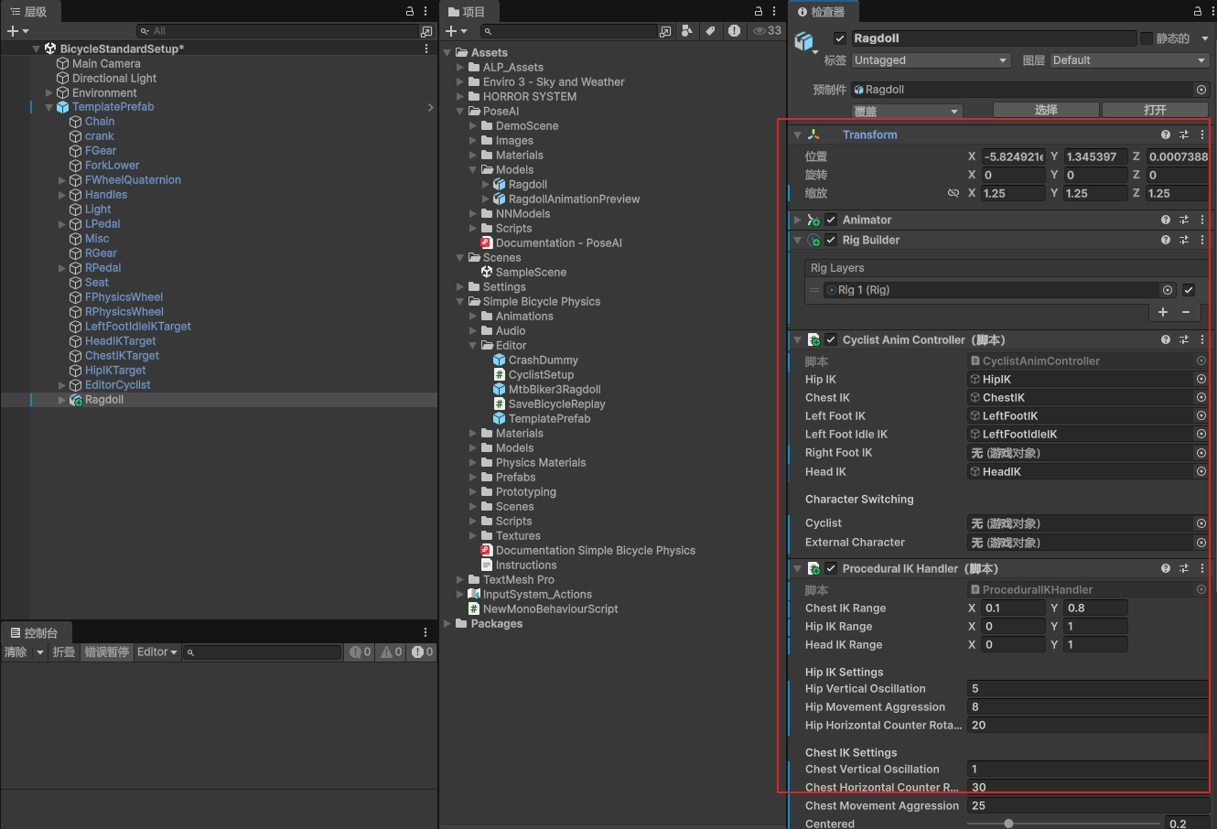The height and width of the screenshot is (829, 1217).
Task: Switch to the Inspector tab
Action: click(x=822, y=11)
